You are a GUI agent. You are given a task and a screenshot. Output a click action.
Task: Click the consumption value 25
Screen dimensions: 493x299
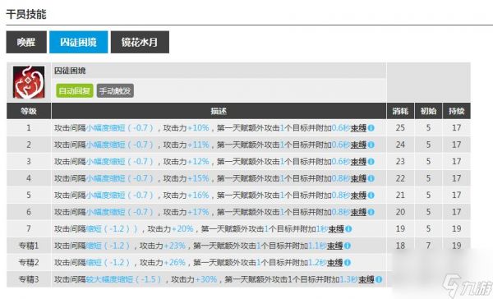[x=400, y=128]
